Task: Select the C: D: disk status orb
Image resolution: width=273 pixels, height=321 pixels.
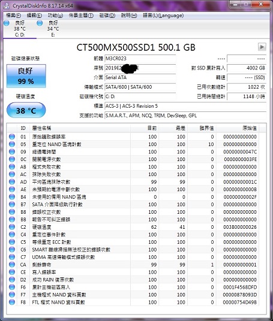Action: pos(7,23)
